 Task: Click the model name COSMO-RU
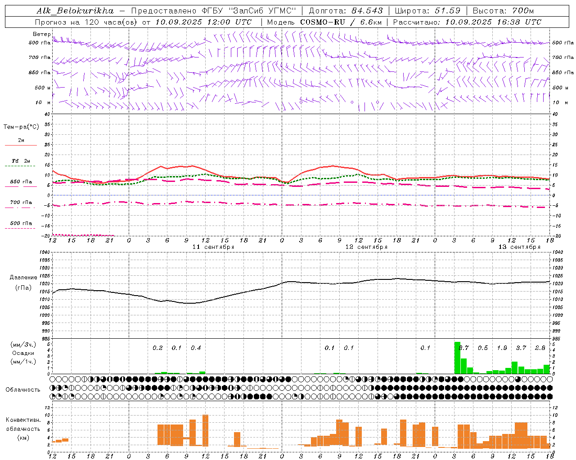pyautogui.click(x=323, y=22)
